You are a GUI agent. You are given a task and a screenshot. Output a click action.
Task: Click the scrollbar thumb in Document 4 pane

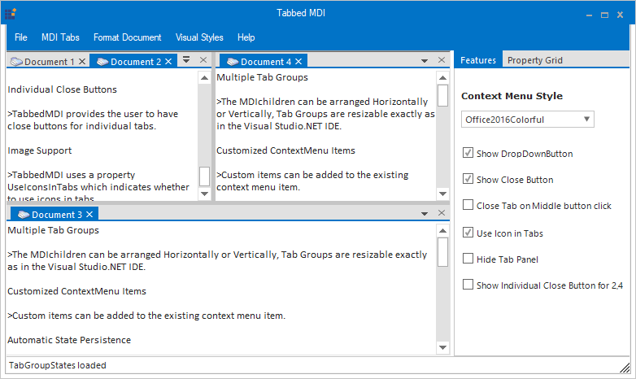coord(442,95)
